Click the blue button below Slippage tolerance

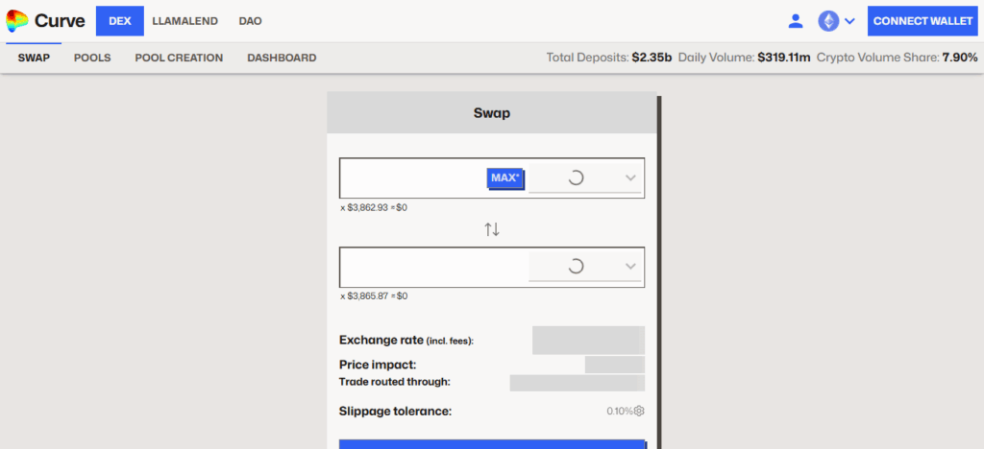pos(492,444)
